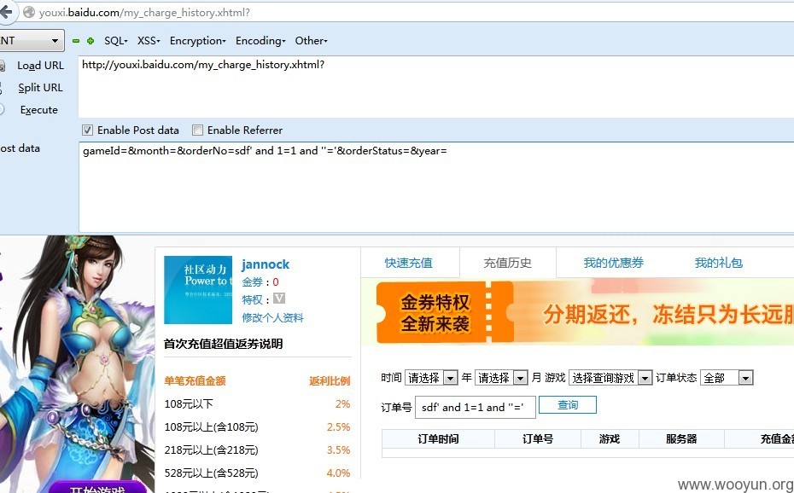Screen dimensions: 794x493
Task: Open the 订单状态 全部 dropdown
Action: [727, 378]
